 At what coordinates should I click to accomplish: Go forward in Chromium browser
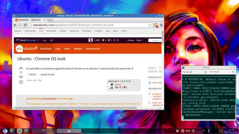click(20, 25)
